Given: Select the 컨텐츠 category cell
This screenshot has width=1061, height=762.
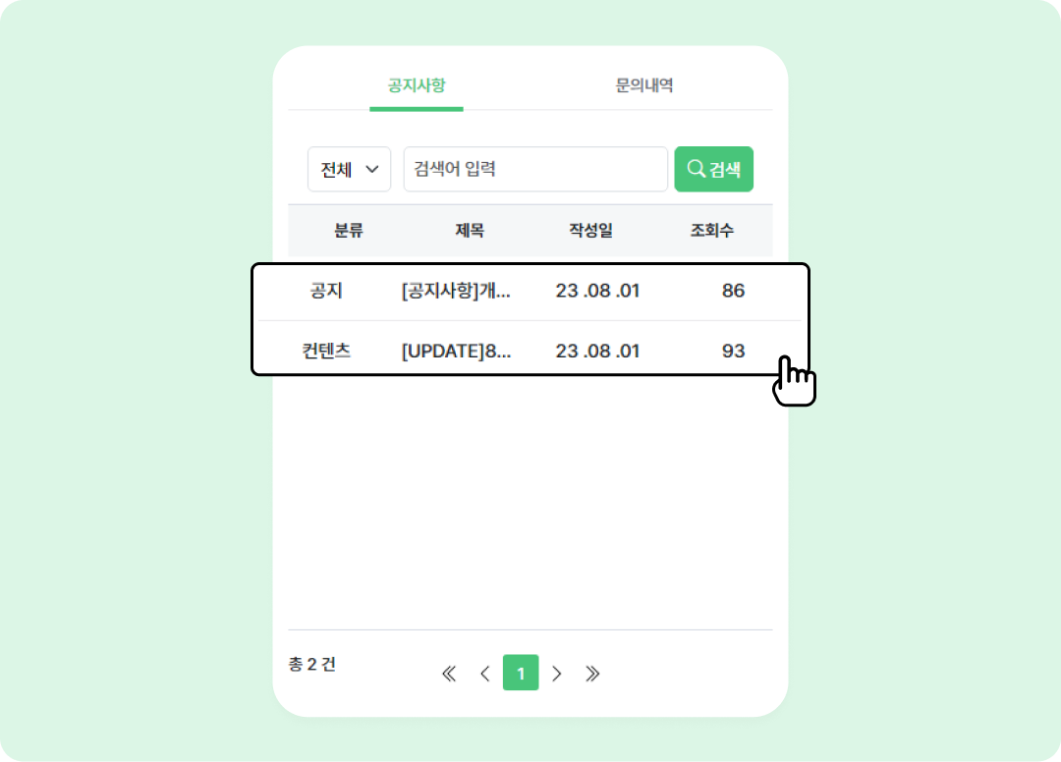Looking at the screenshot, I should coord(326,351).
